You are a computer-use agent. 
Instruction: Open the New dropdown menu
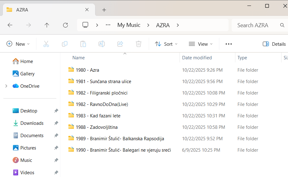click(x=18, y=44)
